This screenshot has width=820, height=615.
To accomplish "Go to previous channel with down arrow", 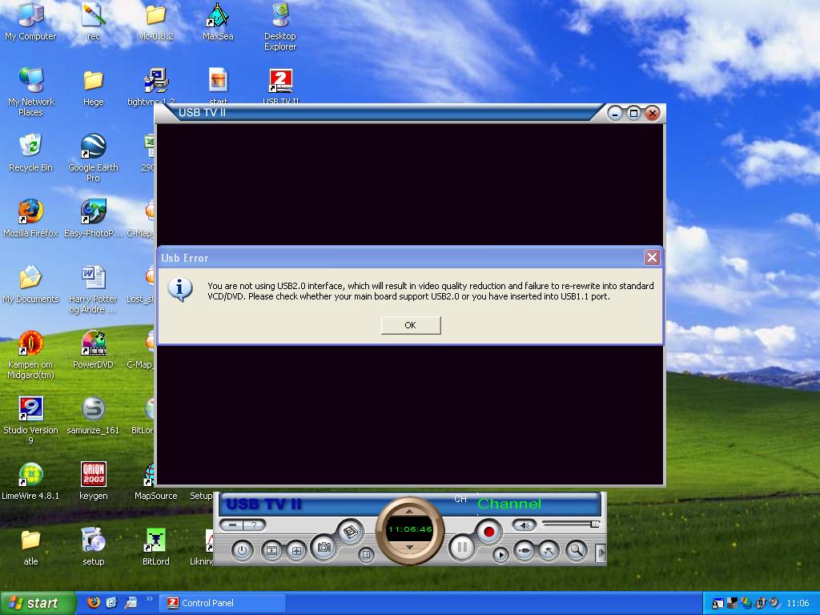I will click(409, 547).
